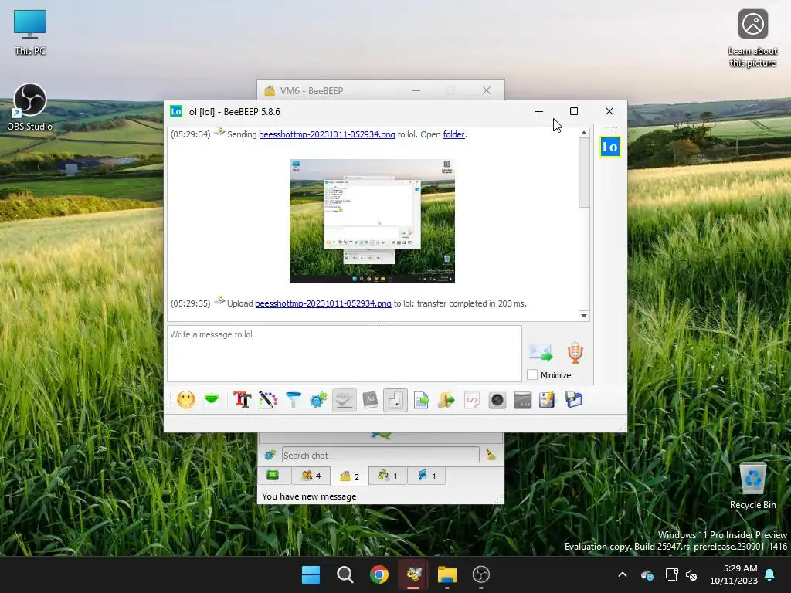Screen dimensions: 791x593
Task: Switch to the groups tab showing 1
Action: [x=389, y=476]
